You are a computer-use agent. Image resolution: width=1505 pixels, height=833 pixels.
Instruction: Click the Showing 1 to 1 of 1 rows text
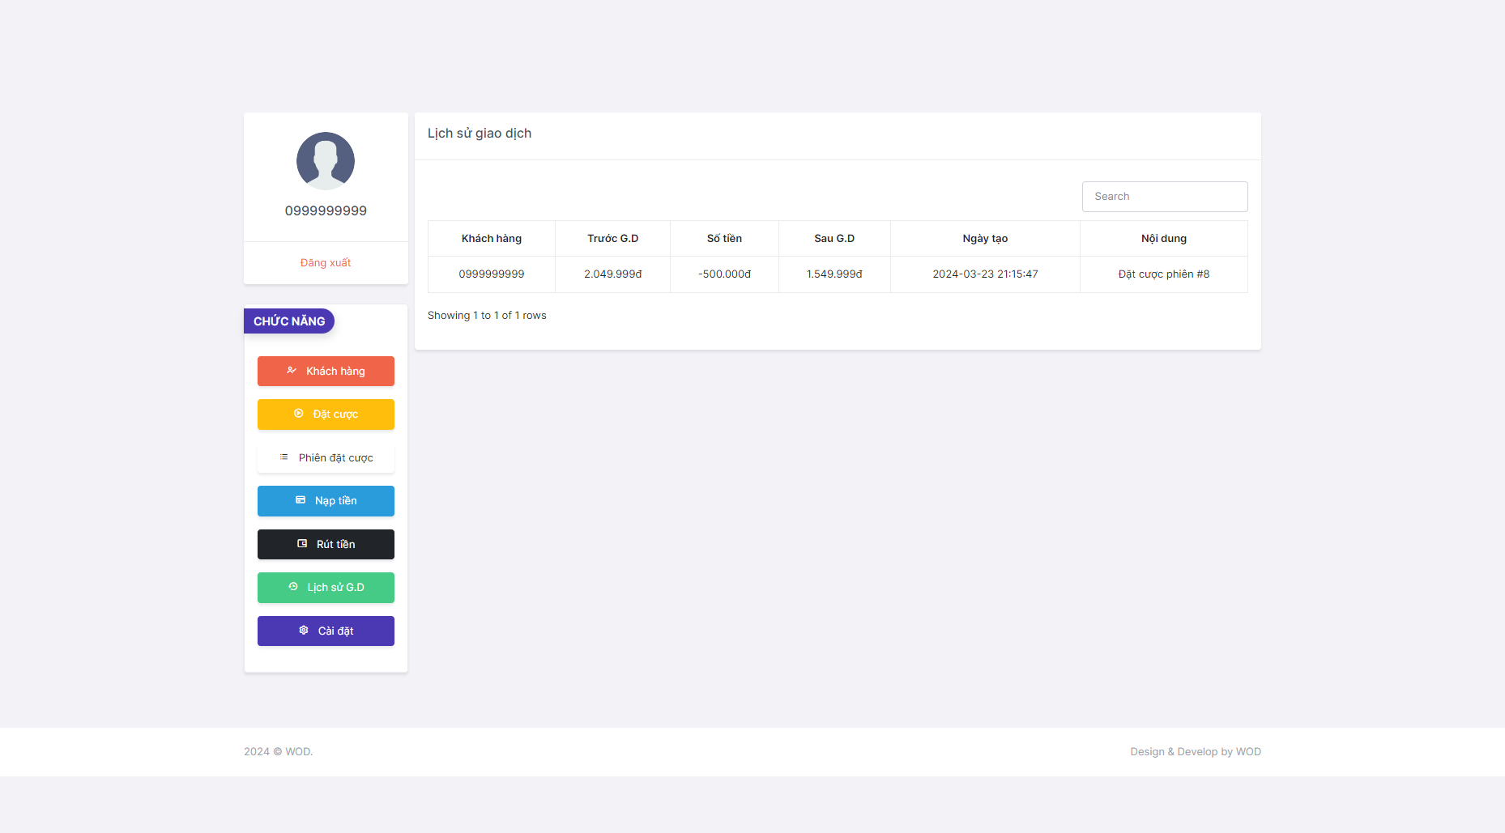(487, 316)
